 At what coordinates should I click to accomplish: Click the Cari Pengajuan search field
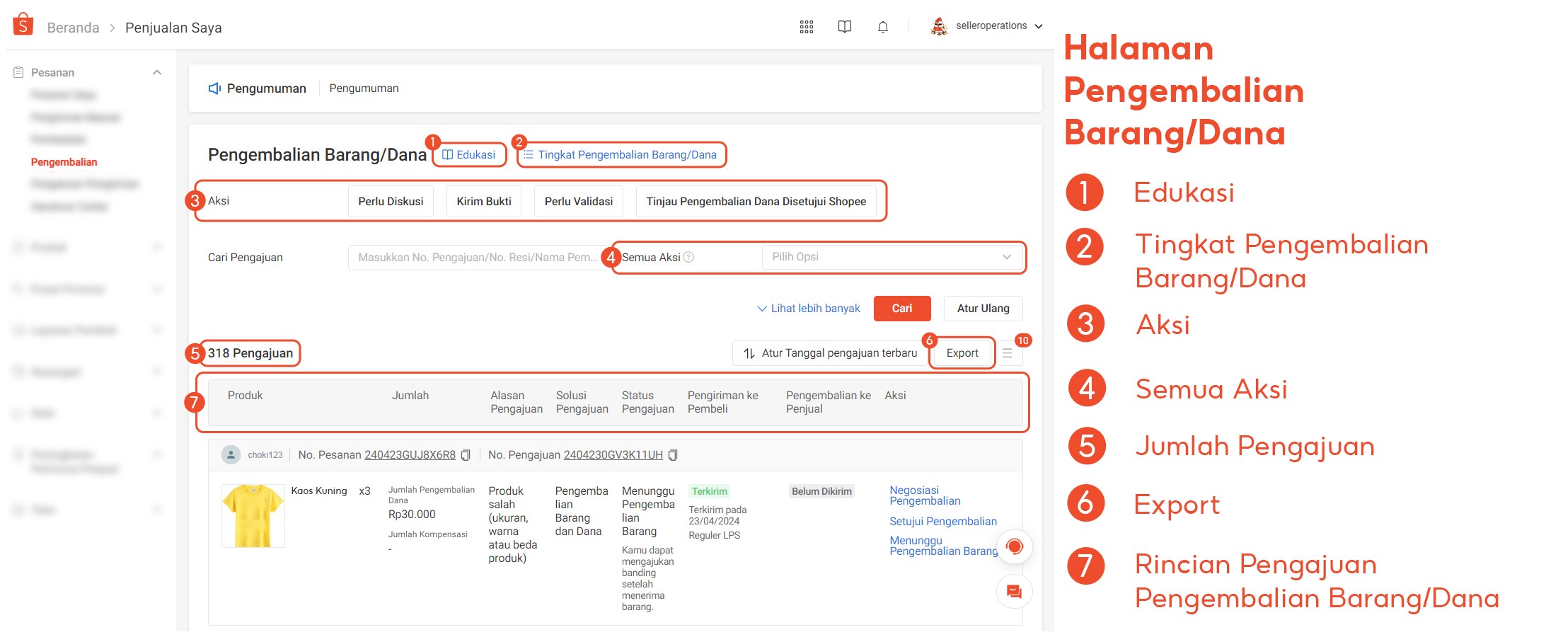[476, 258]
